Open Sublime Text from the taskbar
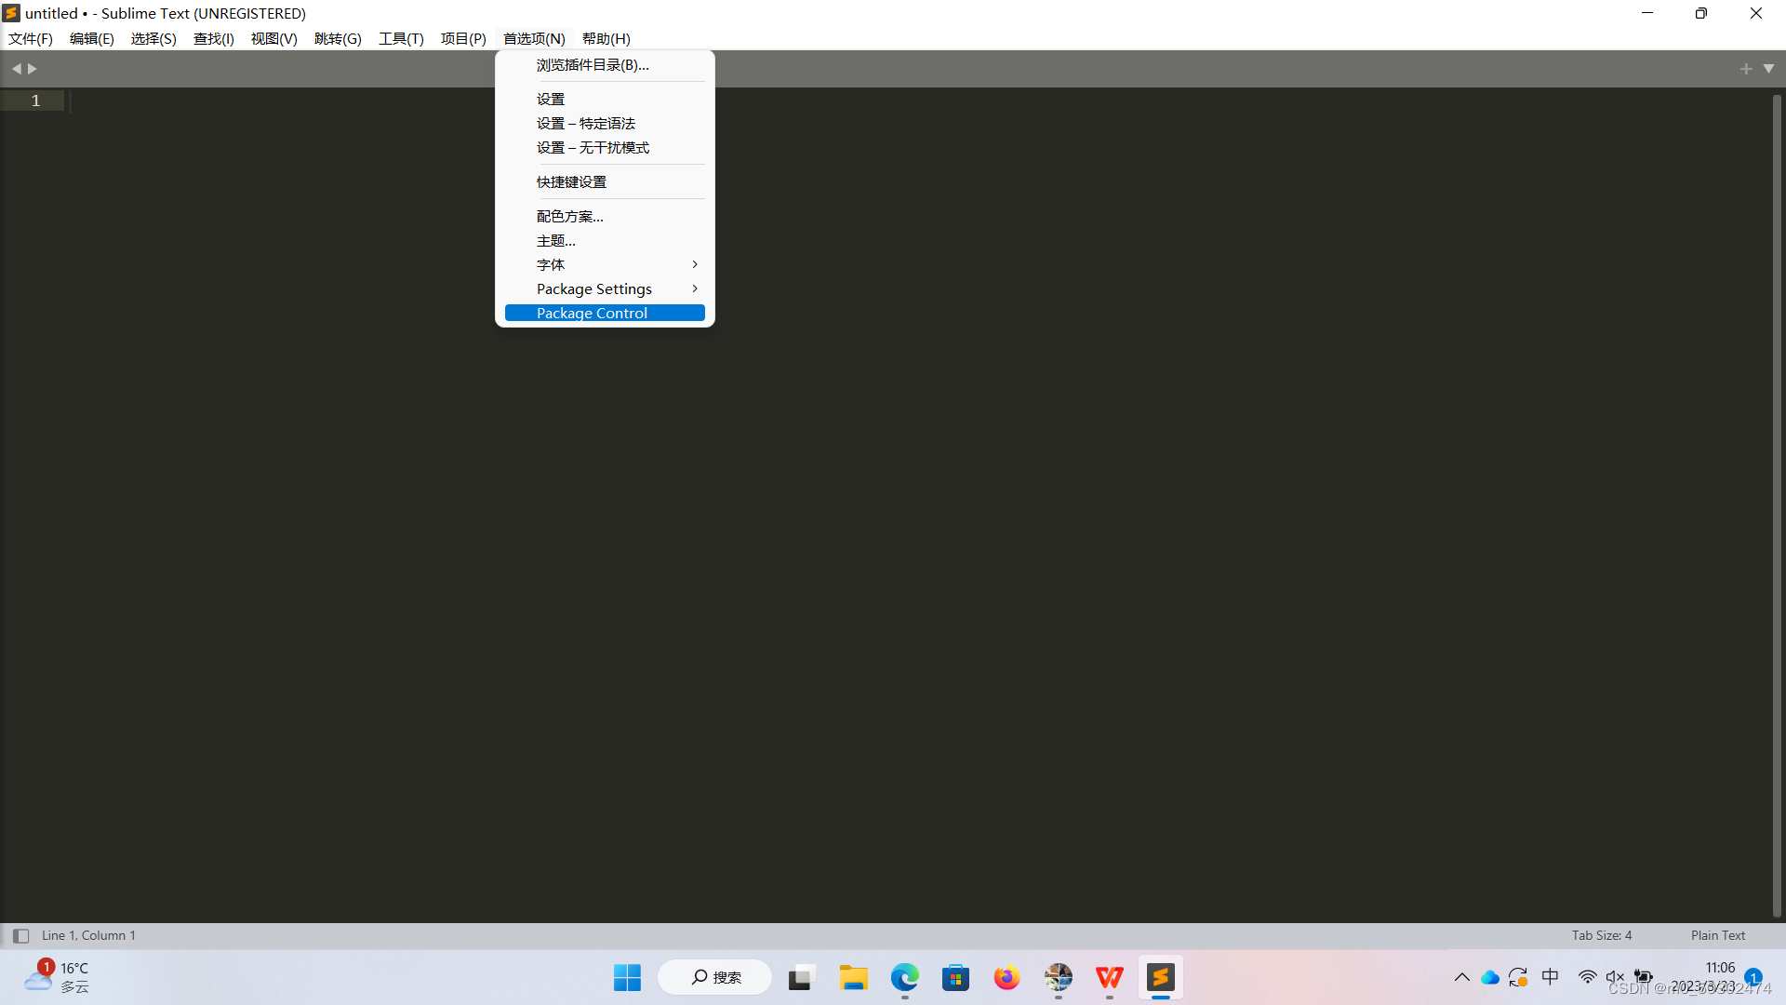The width and height of the screenshot is (1786, 1005). (x=1161, y=977)
